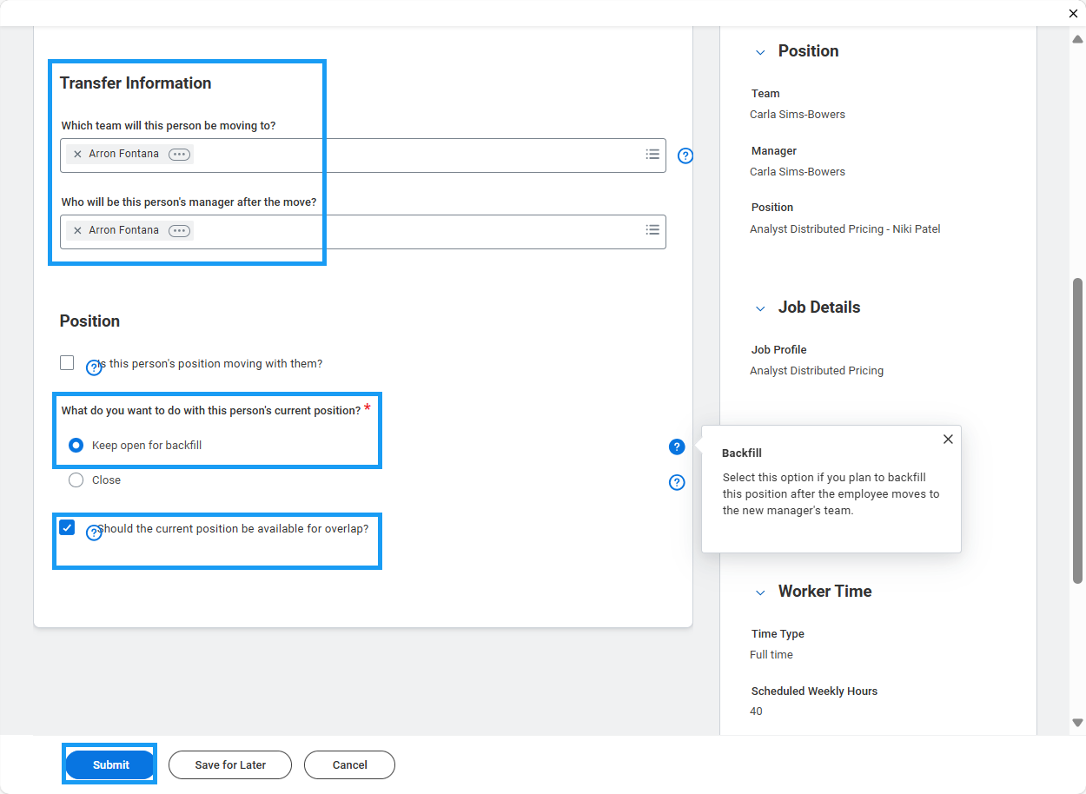
Task: Click the vertical scrollbar thumb
Action: click(1077, 430)
